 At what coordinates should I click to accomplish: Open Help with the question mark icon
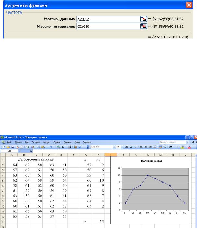tap(80, 147)
